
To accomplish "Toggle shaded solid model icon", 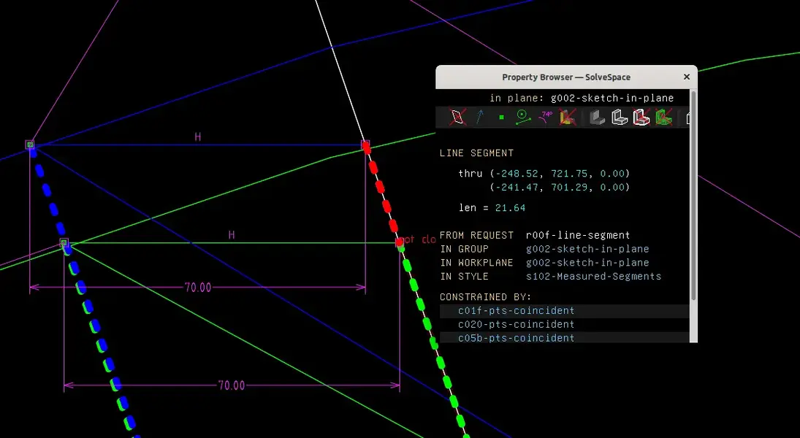I will (x=598, y=118).
